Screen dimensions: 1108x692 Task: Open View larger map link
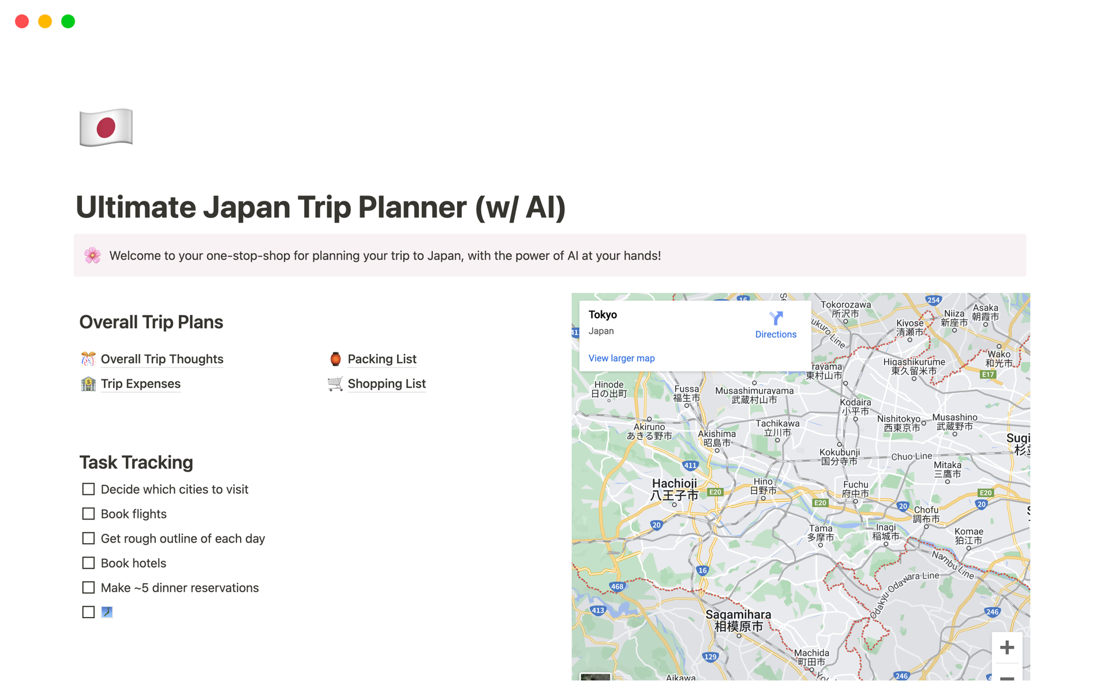(622, 357)
